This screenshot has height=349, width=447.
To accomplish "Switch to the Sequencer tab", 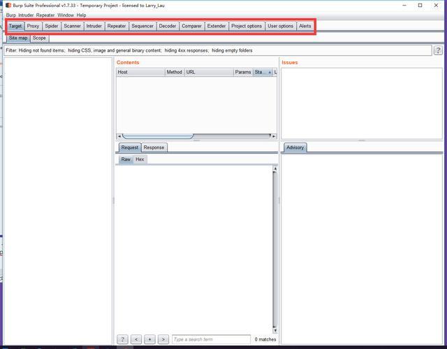I will pyautogui.click(x=142, y=26).
